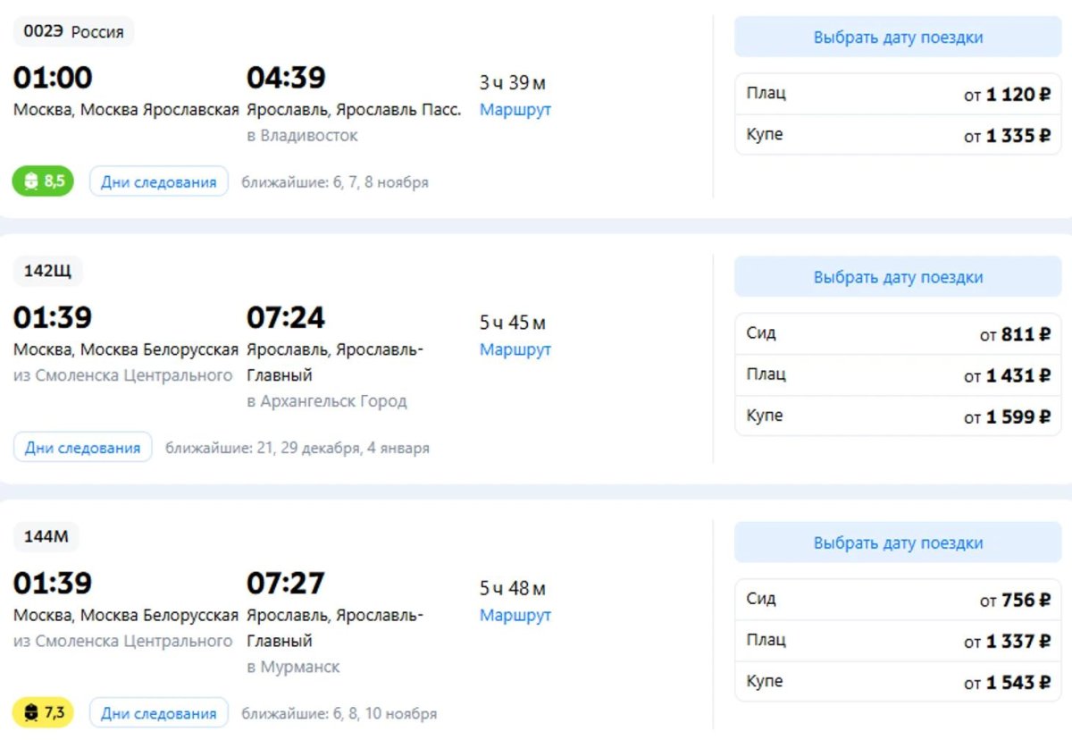
Task: Open Маршрут link for train 144М
Action: [x=515, y=615]
